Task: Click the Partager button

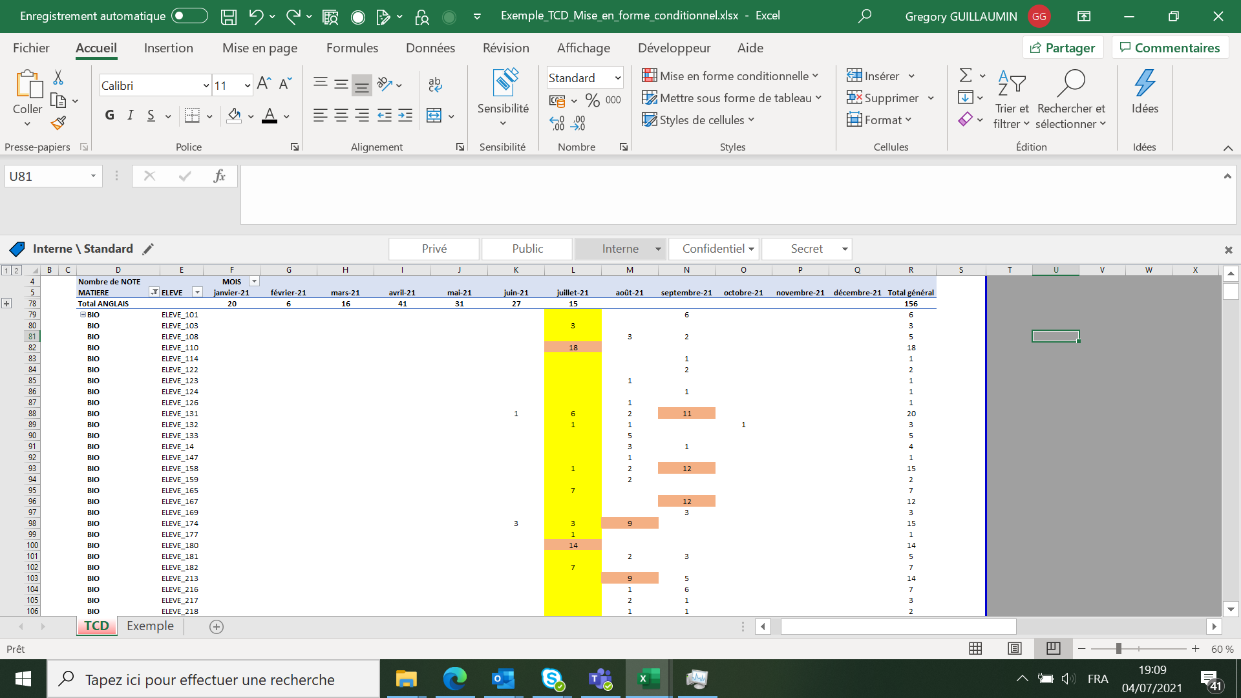Action: pos(1062,47)
